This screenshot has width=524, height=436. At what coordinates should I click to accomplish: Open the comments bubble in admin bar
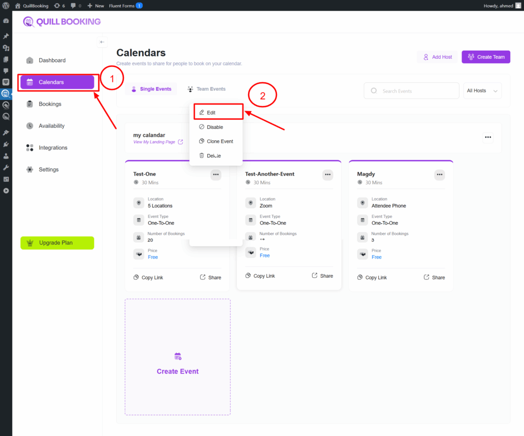click(76, 6)
